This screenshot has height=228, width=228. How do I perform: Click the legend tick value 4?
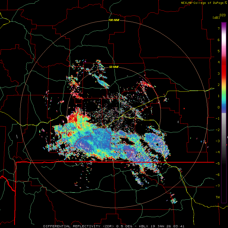click(219, 62)
